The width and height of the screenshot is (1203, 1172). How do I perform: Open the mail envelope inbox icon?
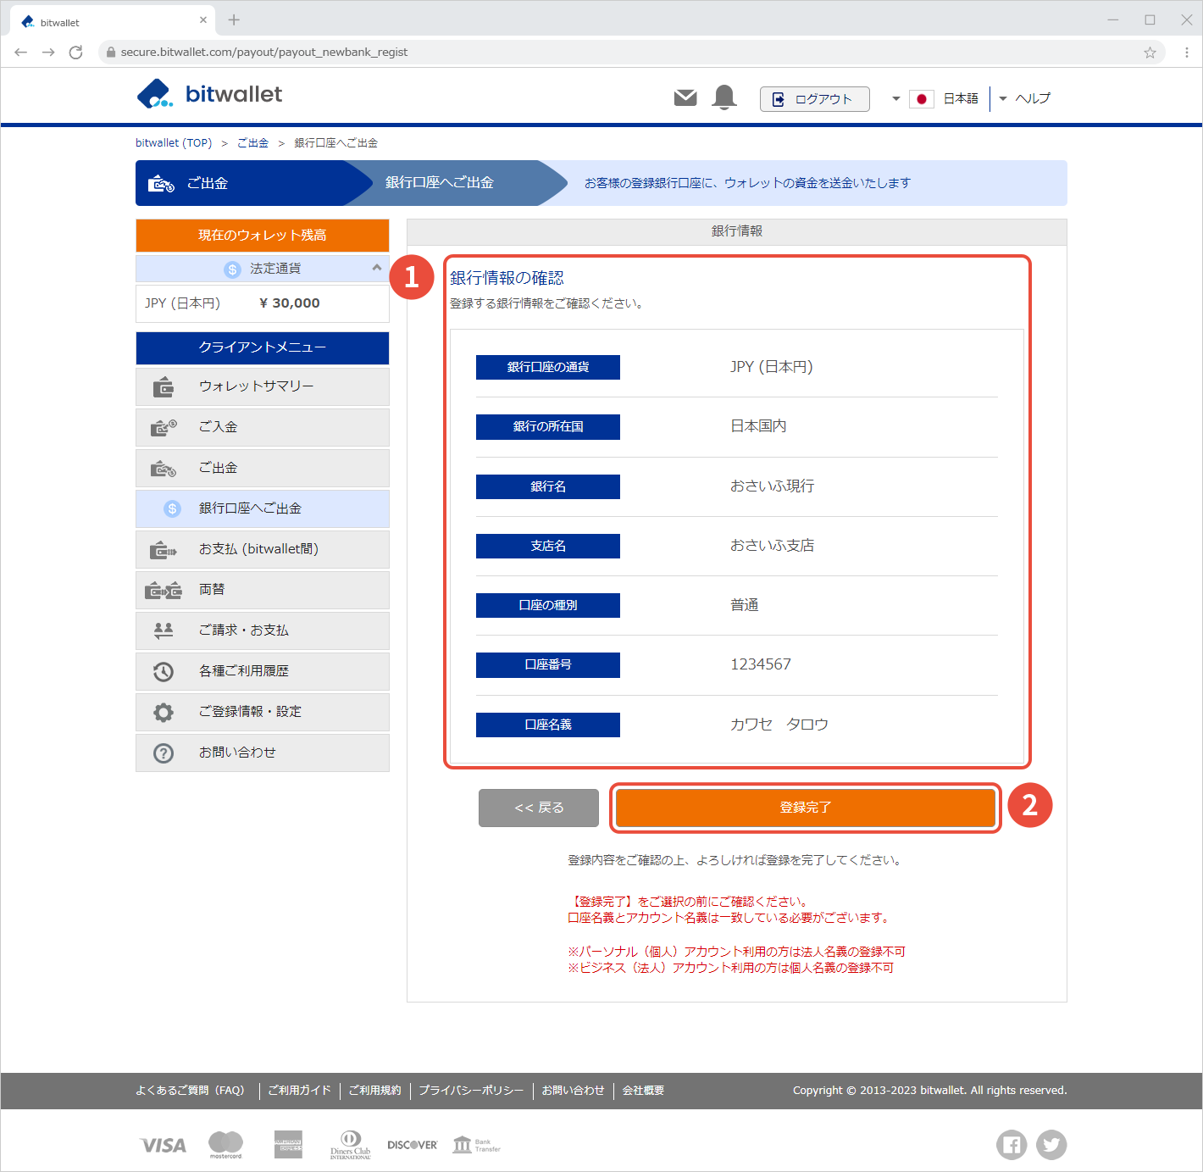(685, 98)
